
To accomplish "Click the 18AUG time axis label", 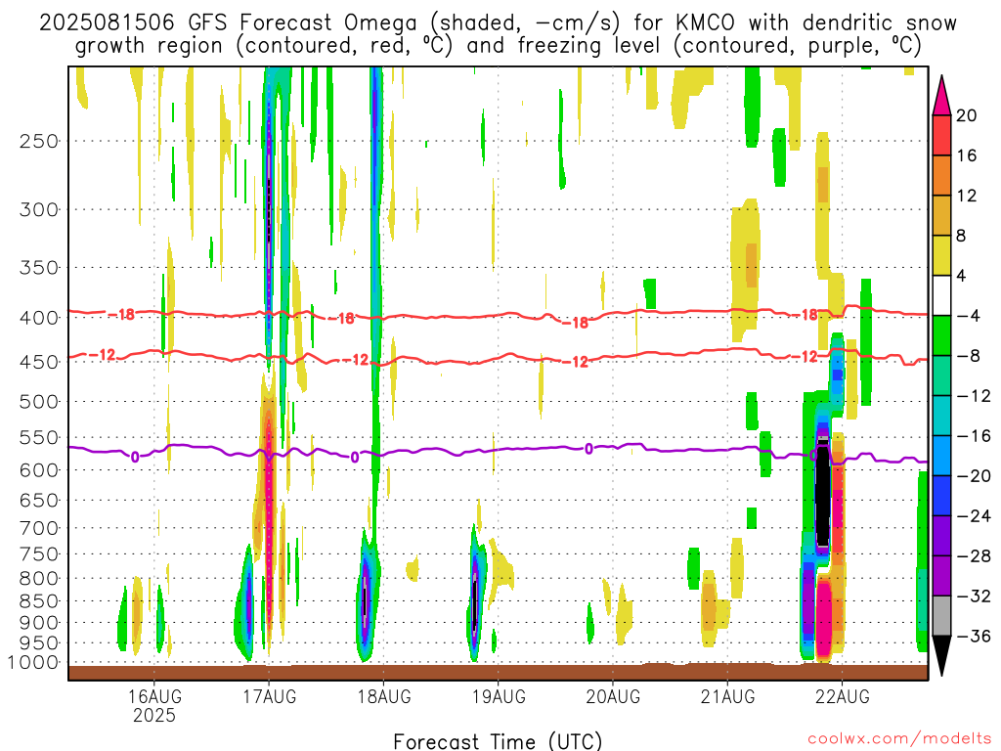I will coord(383,696).
